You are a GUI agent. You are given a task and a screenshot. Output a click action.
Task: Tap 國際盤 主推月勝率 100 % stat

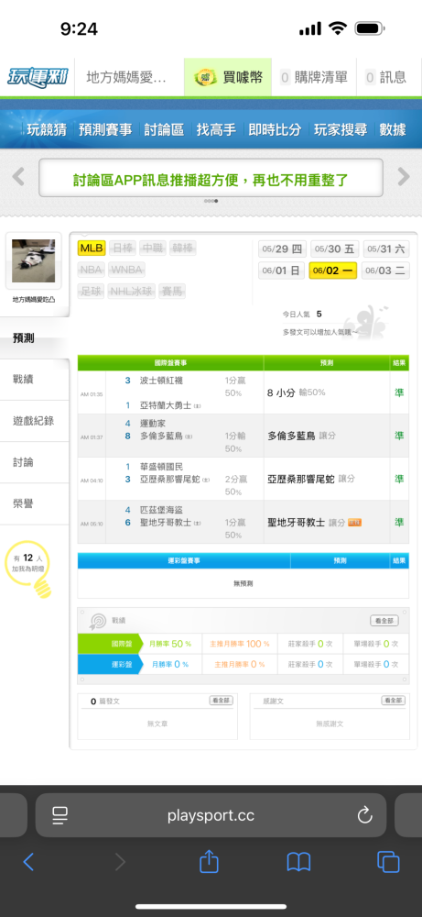239,644
